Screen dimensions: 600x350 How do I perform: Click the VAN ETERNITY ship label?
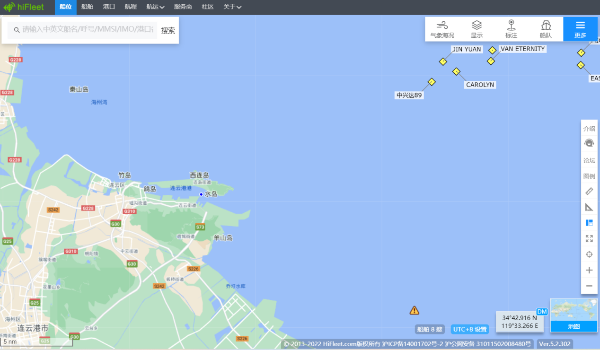(x=523, y=49)
